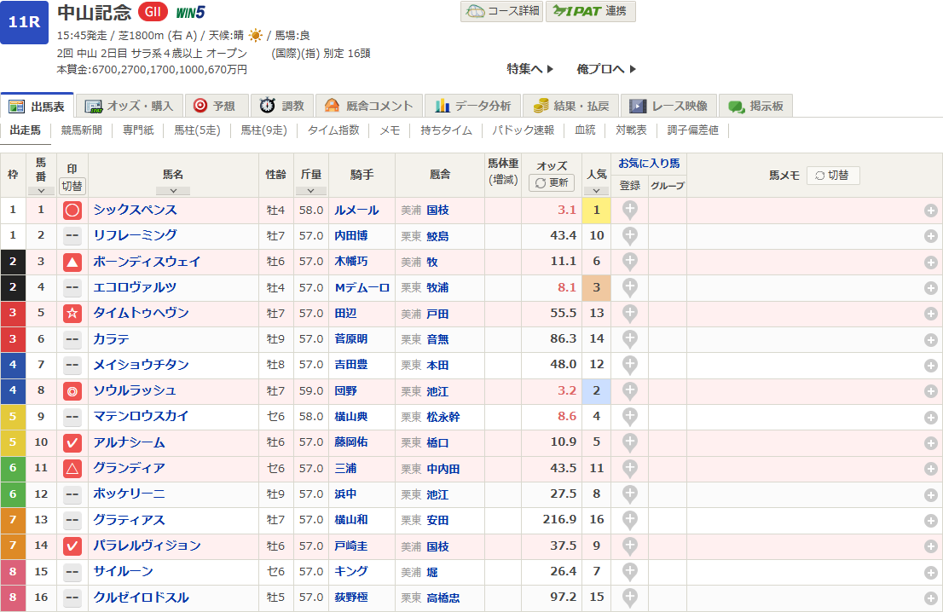
Task: Toggle the 切替 button under 印 column
Action: pyautogui.click(x=72, y=186)
